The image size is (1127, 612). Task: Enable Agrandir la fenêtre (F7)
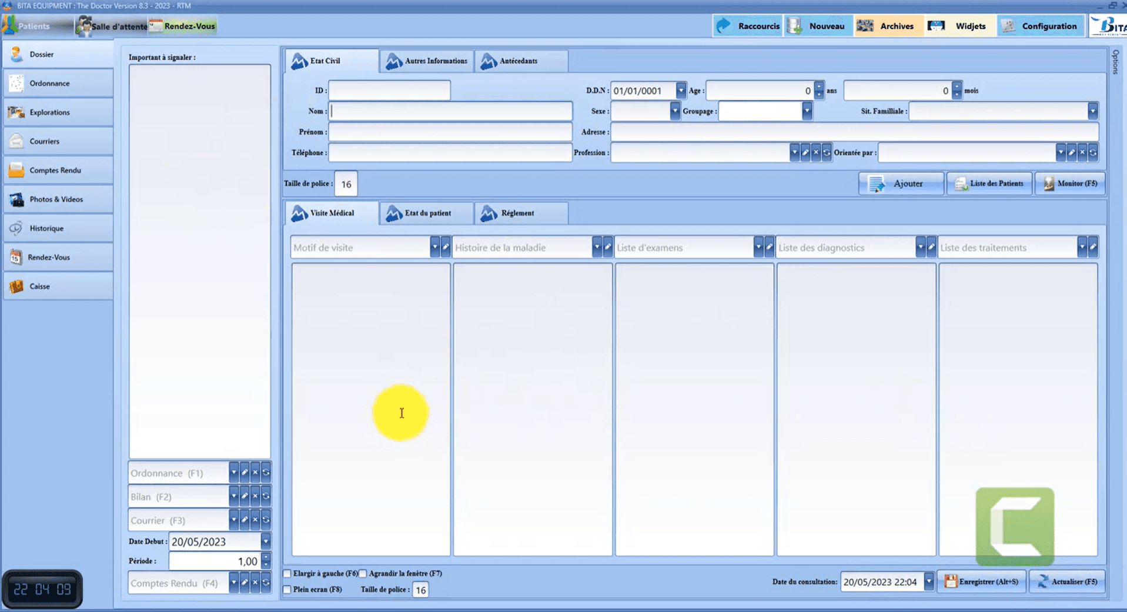click(x=363, y=573)
